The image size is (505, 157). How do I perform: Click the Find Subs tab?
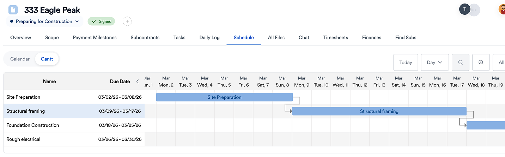click(406, 38)
